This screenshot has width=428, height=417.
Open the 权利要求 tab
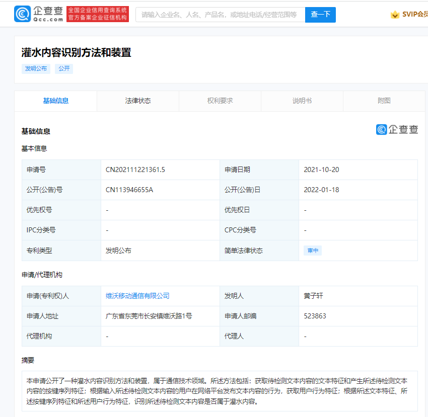coord(220,101)
